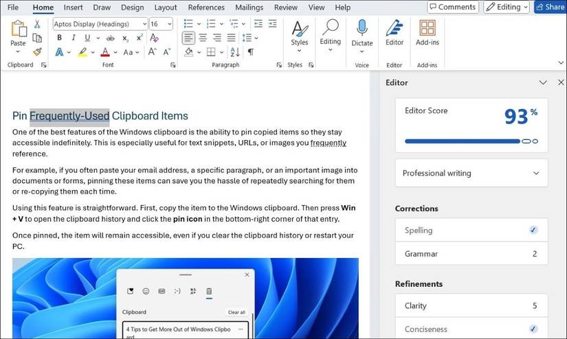The image size is (567, 339).
Task: Apply paragraph shading
Action: [189, 52]
